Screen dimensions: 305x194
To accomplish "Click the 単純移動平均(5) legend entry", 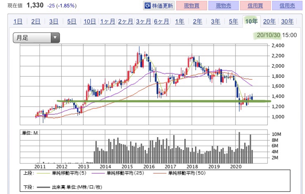I will (x=62, y=173).
